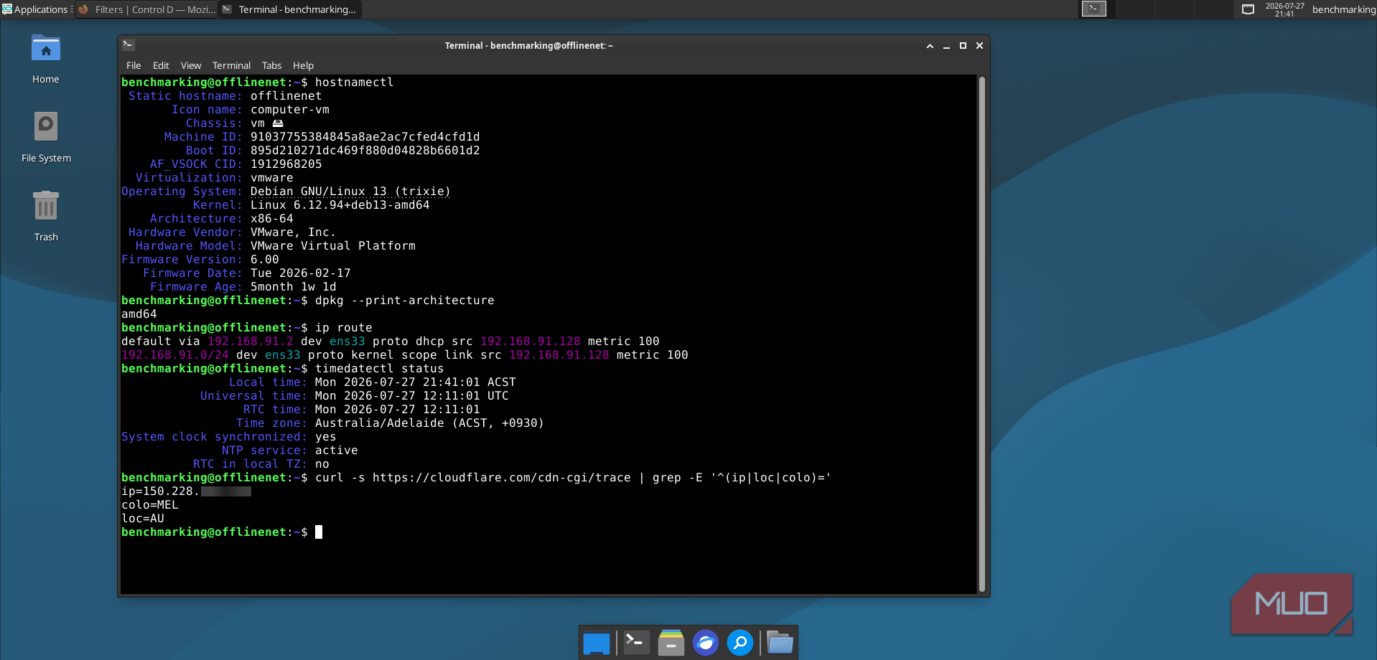Click the terminal window title bar text
The height and width of the screenshot is (660, 1377).
coord(528,45)
